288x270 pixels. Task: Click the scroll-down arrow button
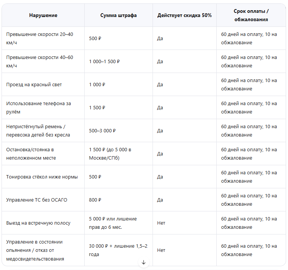(x=143, y=262)
